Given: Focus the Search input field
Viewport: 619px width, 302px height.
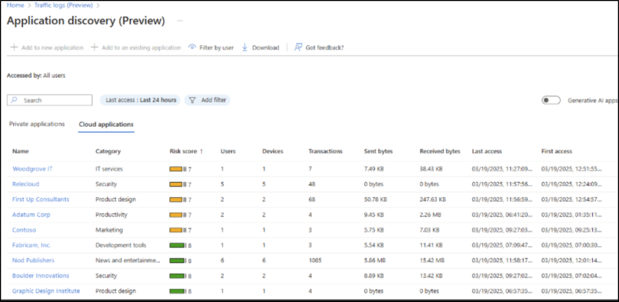Looking at the screenshot, I should [50, 100].
